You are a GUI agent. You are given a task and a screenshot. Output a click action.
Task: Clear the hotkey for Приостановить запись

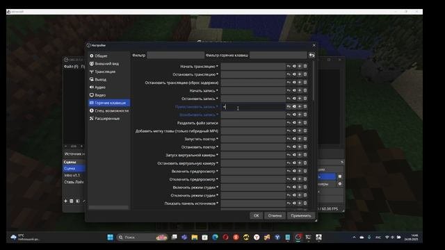coord(294,106)
